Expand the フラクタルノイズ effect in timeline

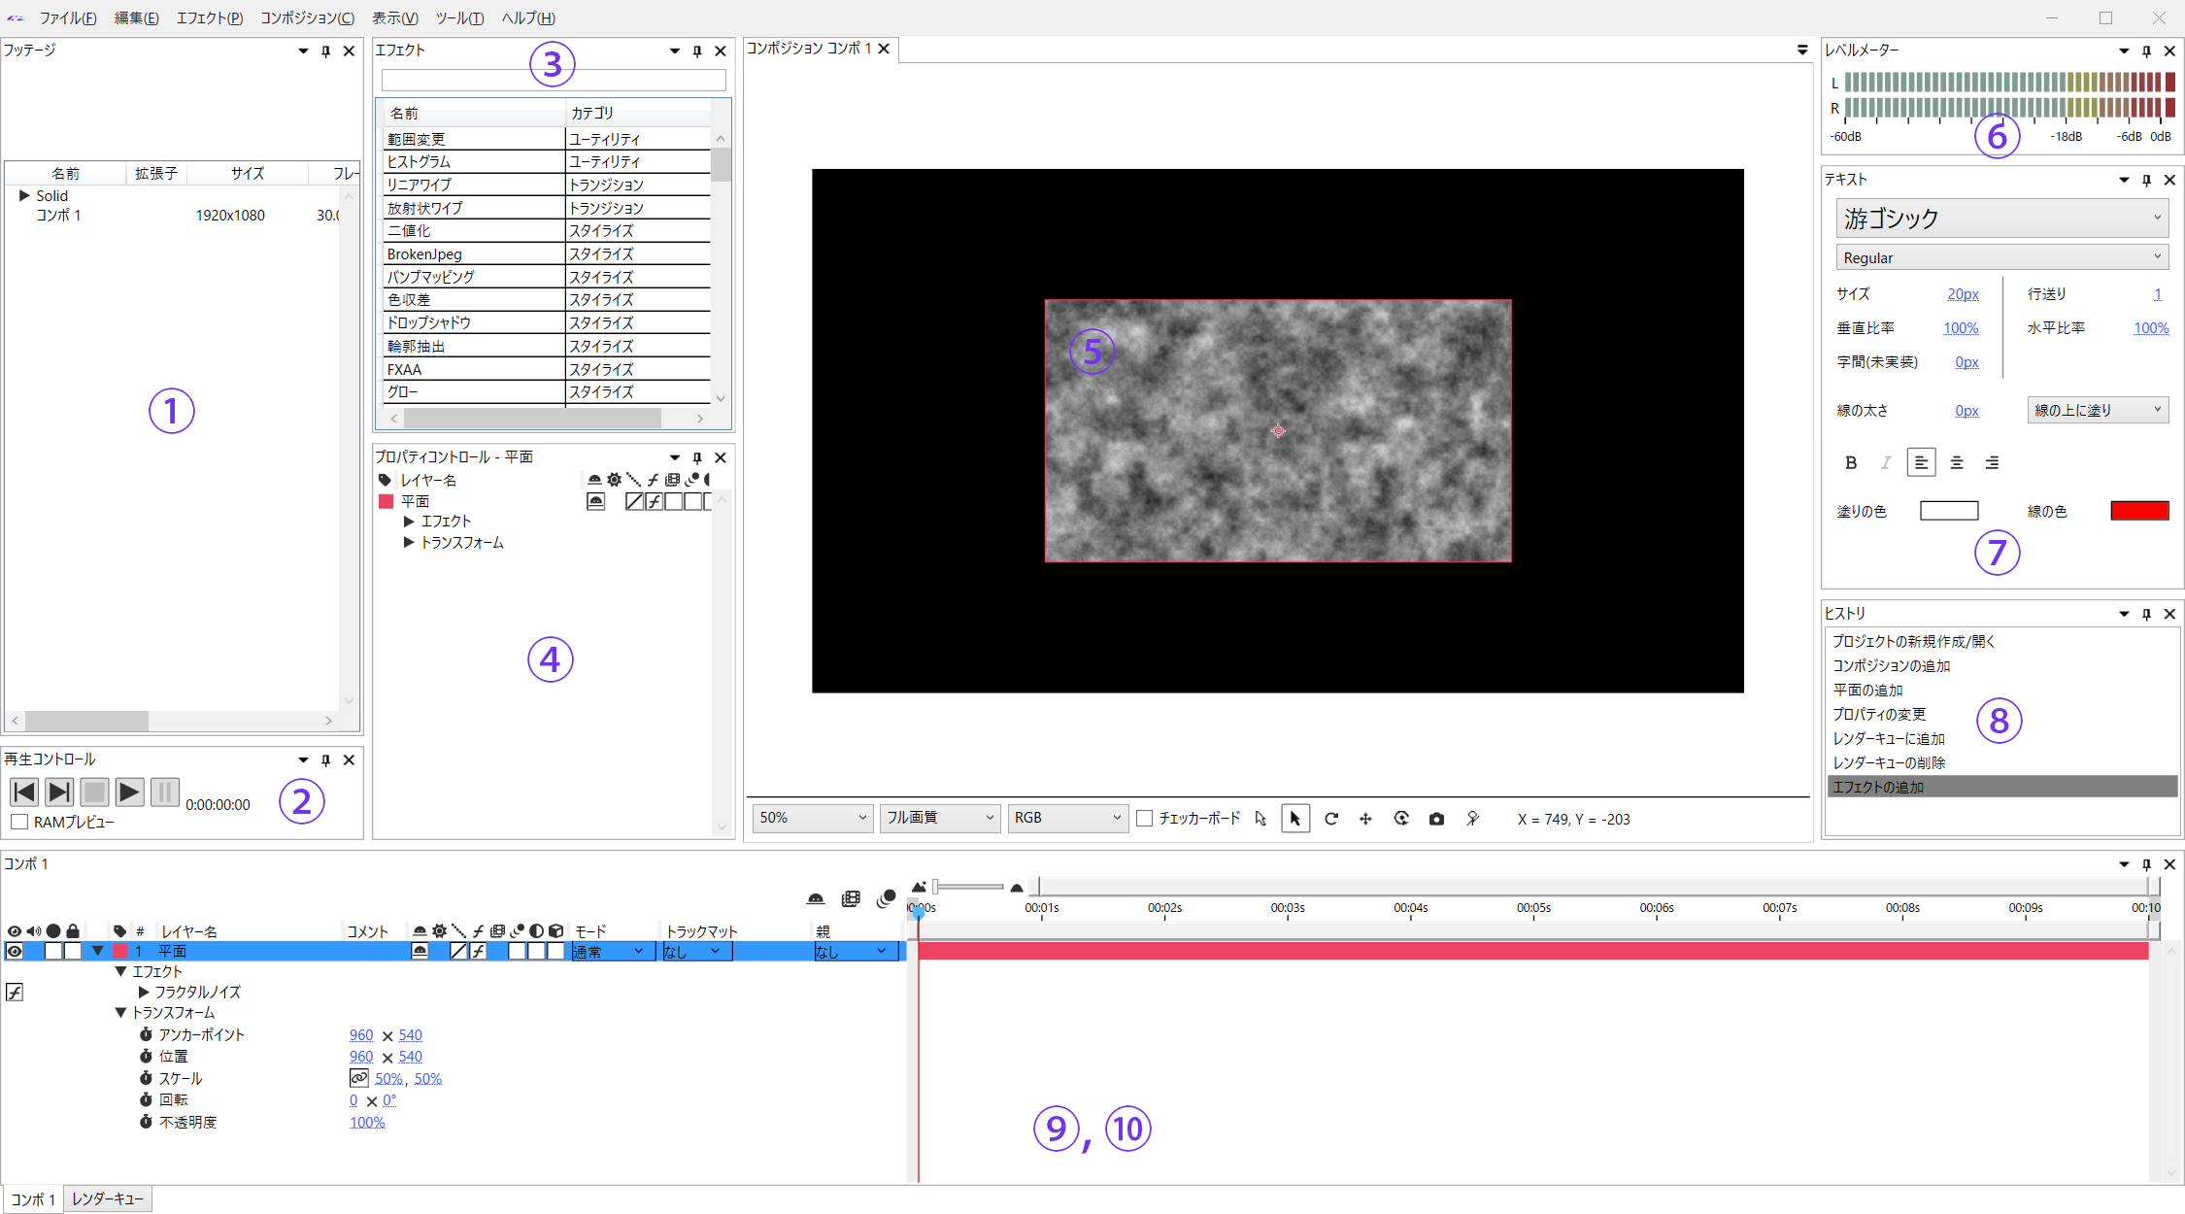tap(144, 993)
